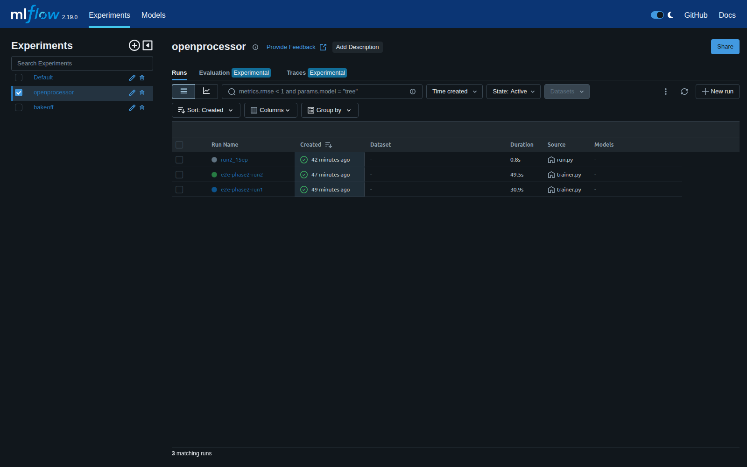
Task: Show experiment info icon next to openprocessor title
Action: pos(255,47)
